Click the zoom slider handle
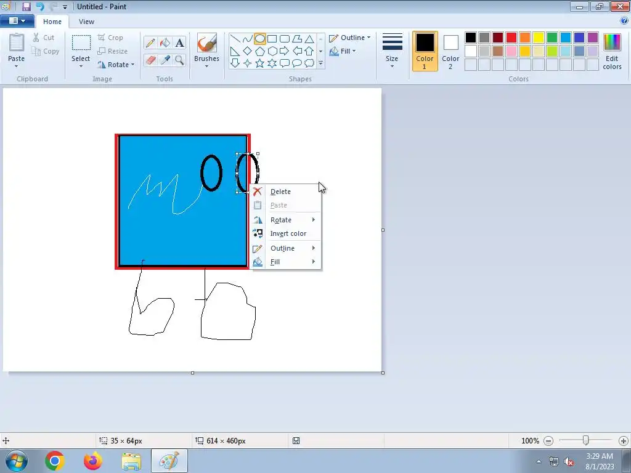 point(586,441)
